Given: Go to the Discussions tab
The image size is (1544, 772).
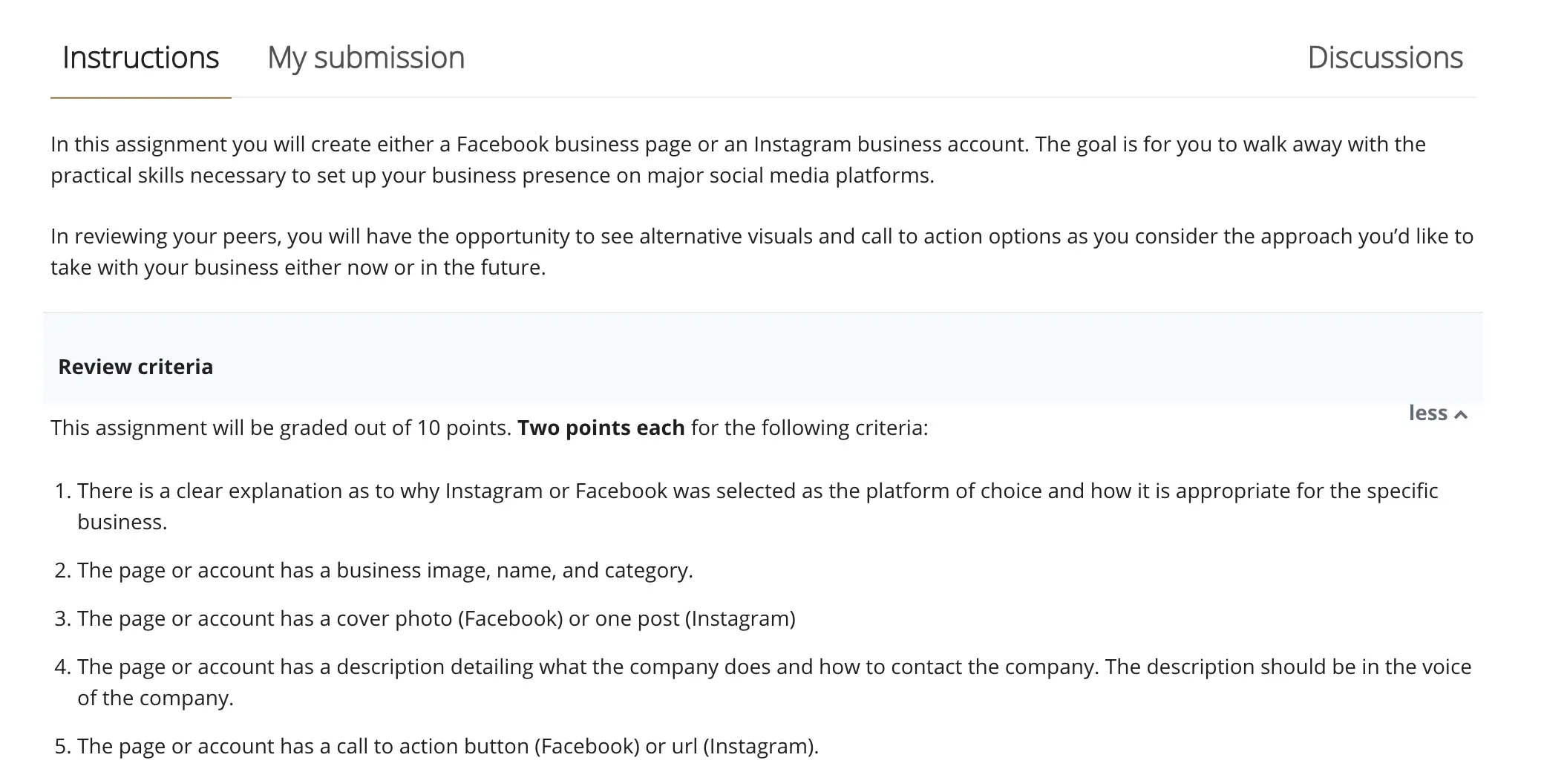Looking at the screenshot, I should tap(1384, 58).
